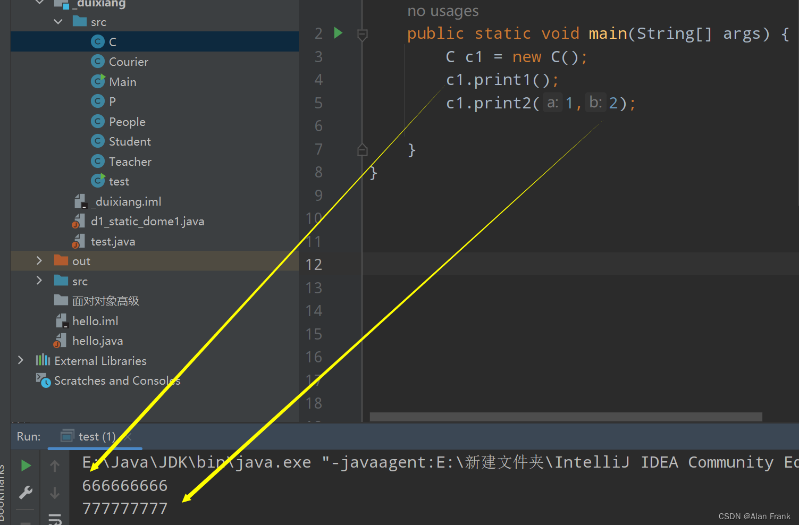Select Teacher class in the tree

click(x=130, y=162)
